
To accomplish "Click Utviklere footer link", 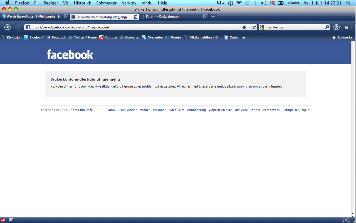I will [241, 110].
